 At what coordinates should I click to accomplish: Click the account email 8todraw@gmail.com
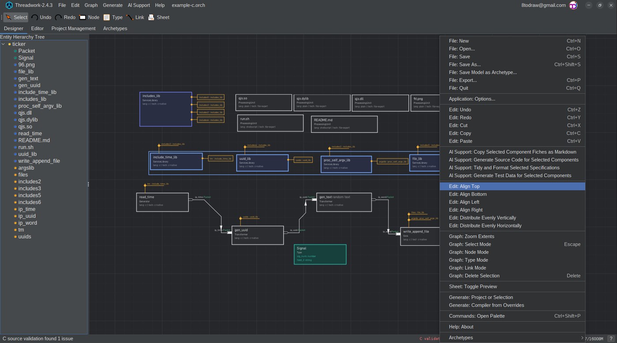[543, 5]
